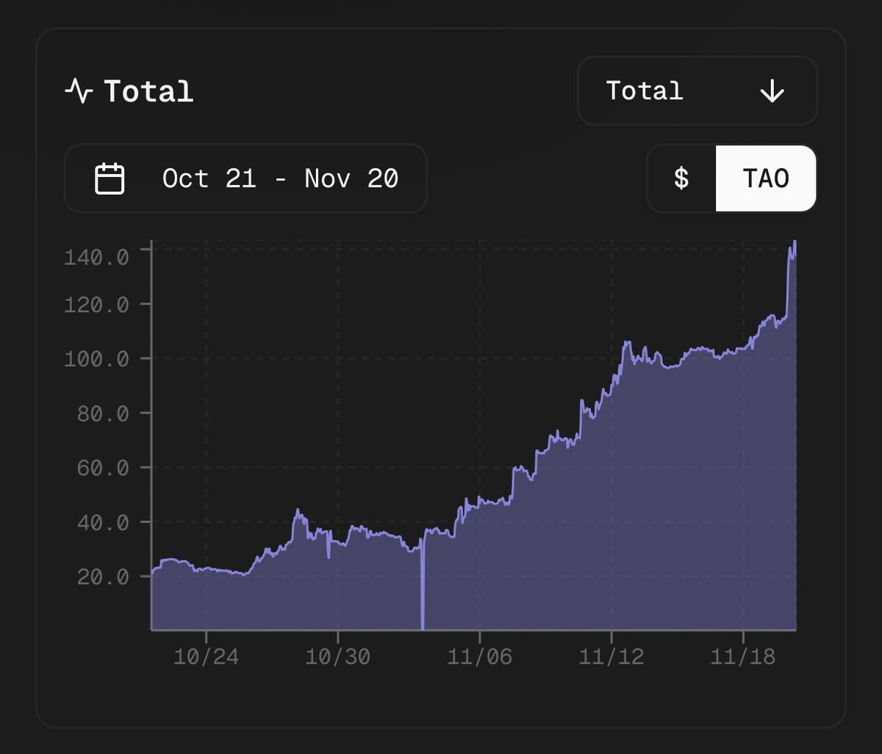Click the 140.0 y-axis label
Screen dimensions: 882x754
[x=96, y=257]
